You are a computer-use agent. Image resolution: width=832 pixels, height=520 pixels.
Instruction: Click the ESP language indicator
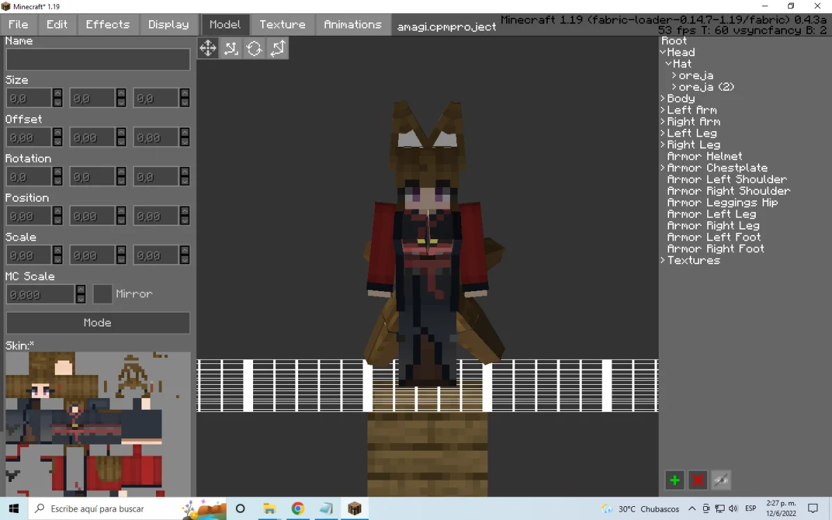pos(750,508)
